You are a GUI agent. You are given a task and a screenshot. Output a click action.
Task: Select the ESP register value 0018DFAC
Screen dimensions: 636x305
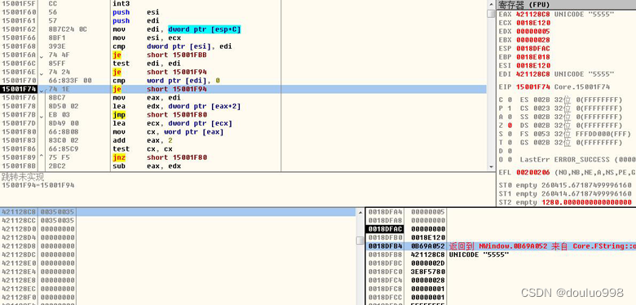[533, 48]
